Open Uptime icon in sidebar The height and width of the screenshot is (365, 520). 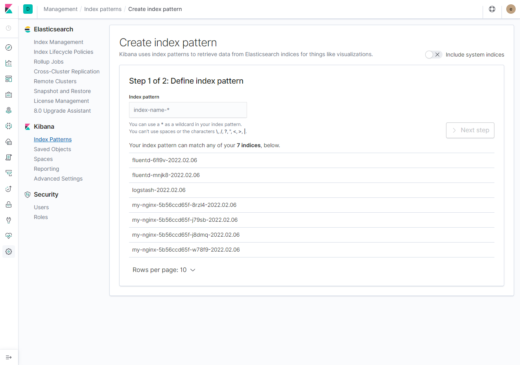click(9, 189)
